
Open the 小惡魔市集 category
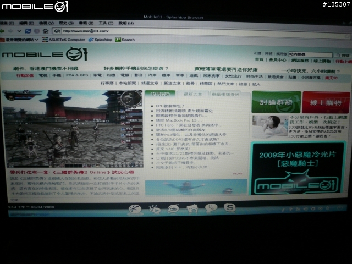[311, 78]
